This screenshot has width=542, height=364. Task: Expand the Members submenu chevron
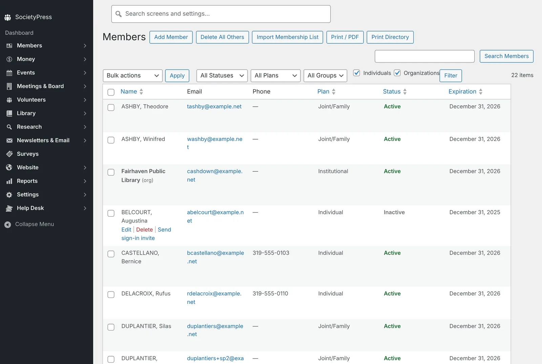pos(85,46)
